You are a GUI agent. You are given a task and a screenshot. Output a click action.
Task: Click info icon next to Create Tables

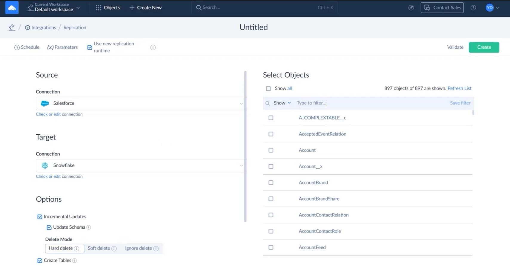click(x=75, y=261)
